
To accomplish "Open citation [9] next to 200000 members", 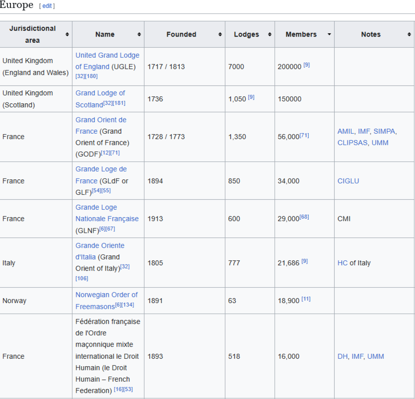I will 307,65.
